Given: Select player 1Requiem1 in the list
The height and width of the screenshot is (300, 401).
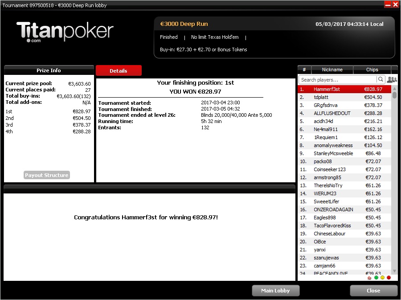Looking at the screenshot, I should pos(344,137).
